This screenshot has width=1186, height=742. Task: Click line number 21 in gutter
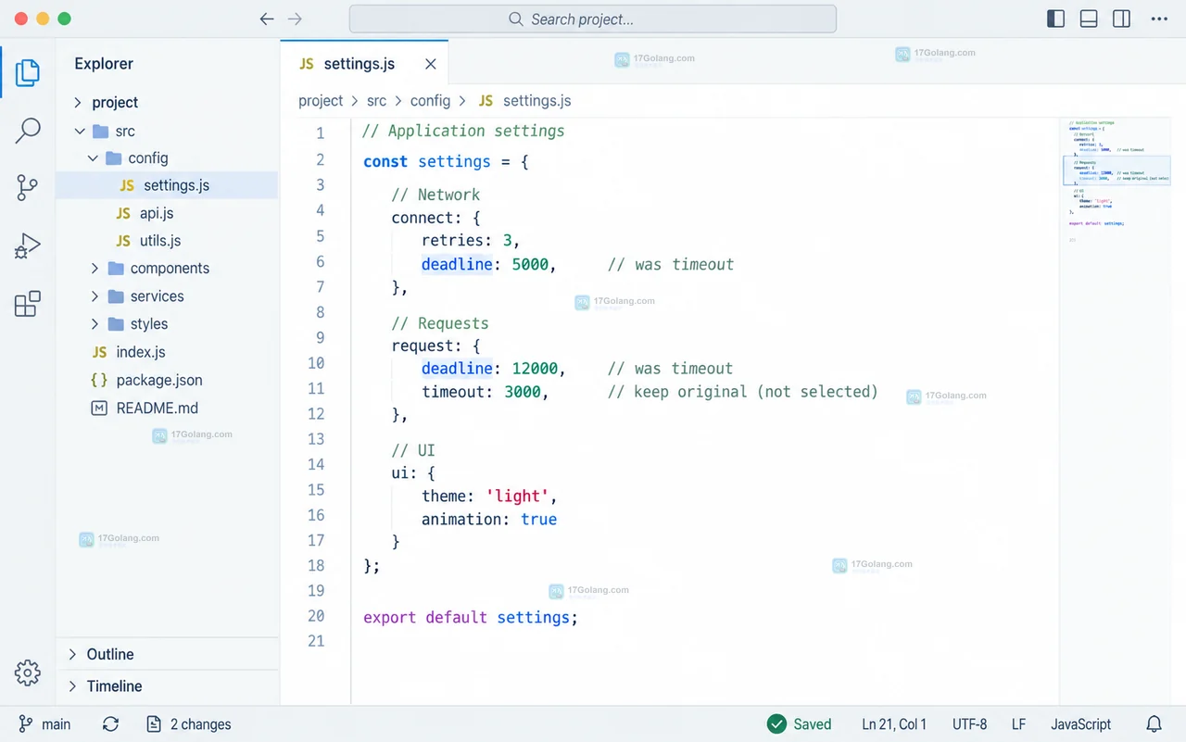[x=316, y=641]
